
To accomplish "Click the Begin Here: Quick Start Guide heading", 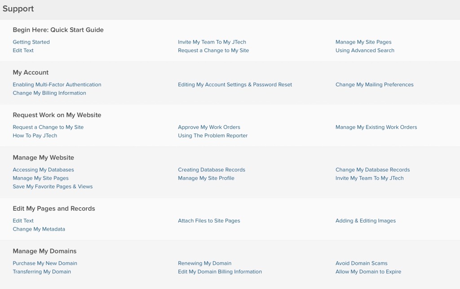I will tap(58, 30).
